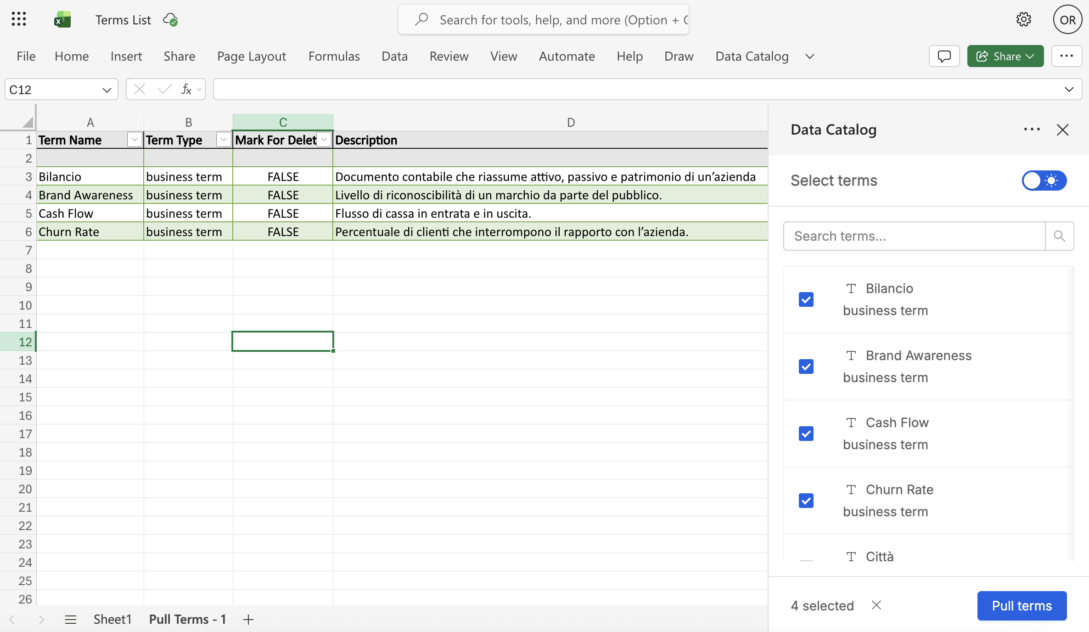Screen dimensions: 1089x632
Task: Open the OR account avatar
Action: tap(1067, 20)
